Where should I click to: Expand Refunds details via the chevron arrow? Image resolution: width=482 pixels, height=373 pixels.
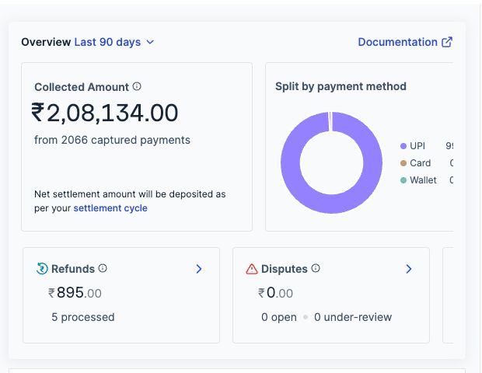pos(199,269)
